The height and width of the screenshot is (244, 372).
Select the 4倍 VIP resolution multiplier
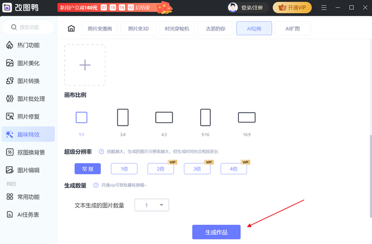pyautogui.click(x=233, y=169)
